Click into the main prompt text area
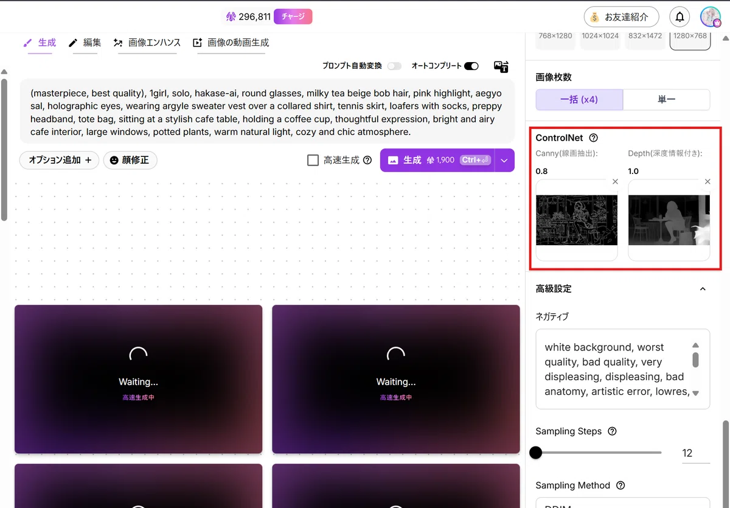Viewport: 730px width, 508px height. point(267,113)
